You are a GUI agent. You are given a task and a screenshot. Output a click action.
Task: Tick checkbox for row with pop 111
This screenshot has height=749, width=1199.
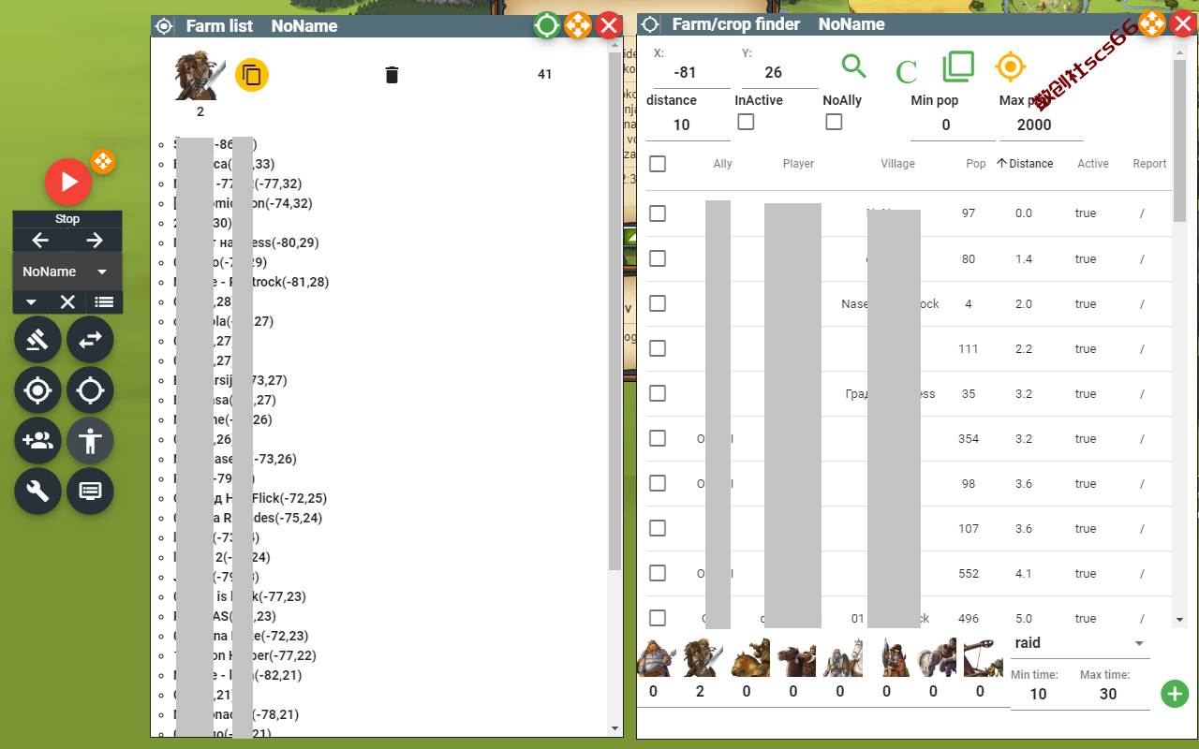tap(658, 348)
